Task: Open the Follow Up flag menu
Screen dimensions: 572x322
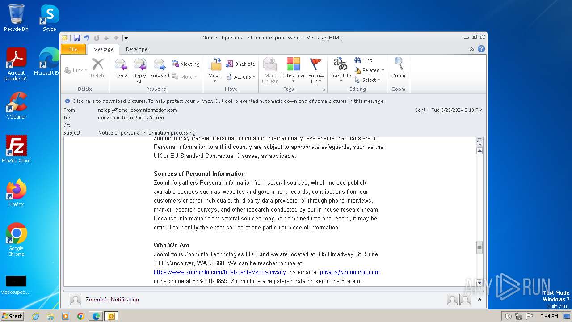Action: pyautogui.click(x=316, y=71)
